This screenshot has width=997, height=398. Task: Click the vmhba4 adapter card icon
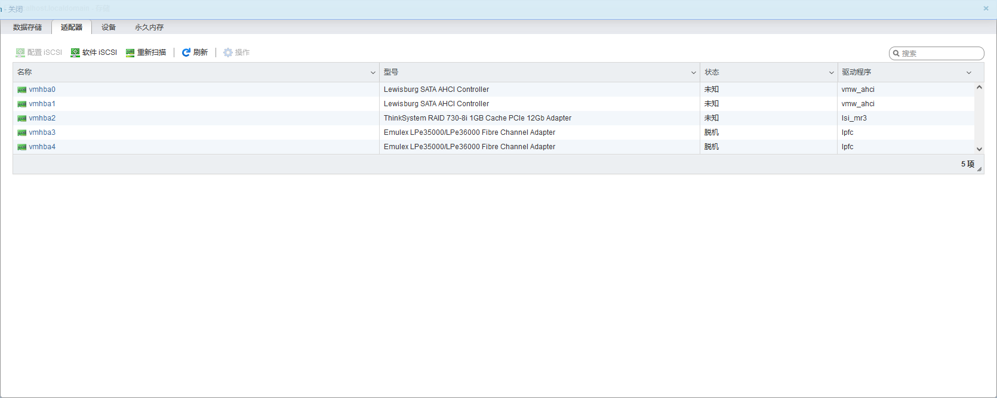(x=22, y=147)
